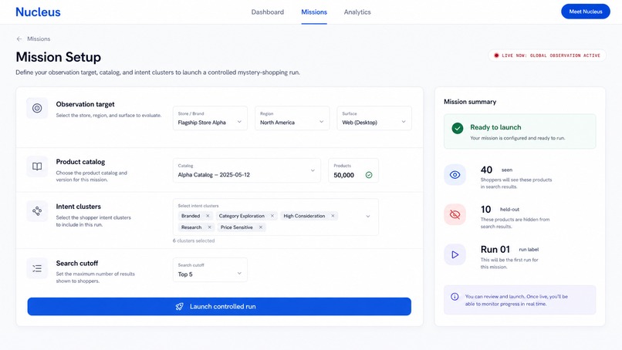Remove the High Consideration cluster tag
Viewport: 622px width, 350px height.
click(333, 216)
